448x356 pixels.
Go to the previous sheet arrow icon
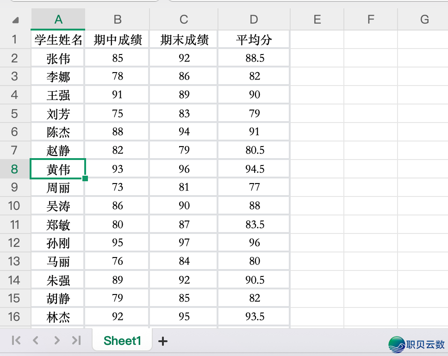(x=36, y=340)
